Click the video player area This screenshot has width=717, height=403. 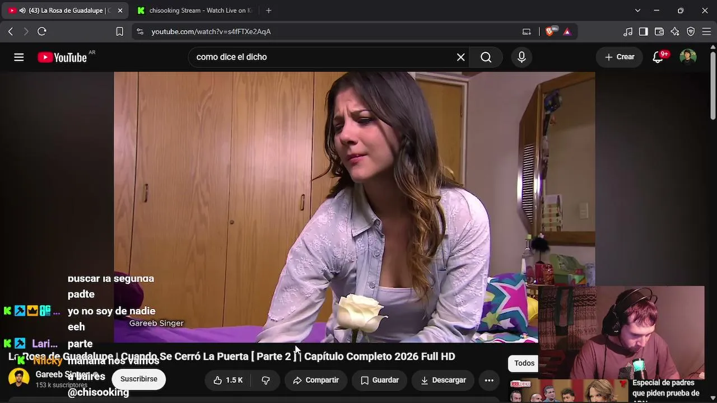coord(354,207)
